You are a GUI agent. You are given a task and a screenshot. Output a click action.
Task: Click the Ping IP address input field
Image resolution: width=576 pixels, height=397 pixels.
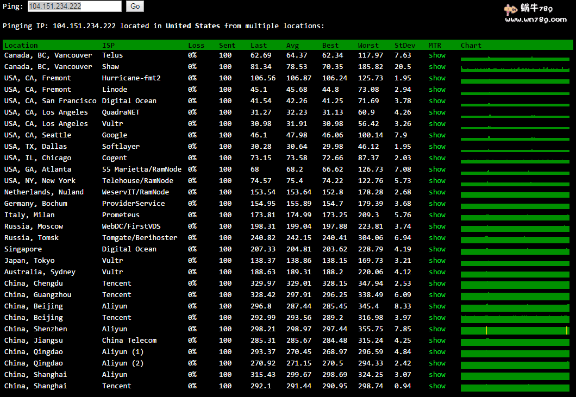(x=74, y=7)
